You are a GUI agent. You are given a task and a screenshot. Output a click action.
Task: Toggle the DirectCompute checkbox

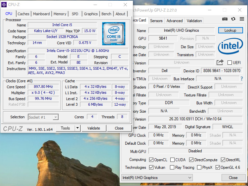[x=191, y=160]
